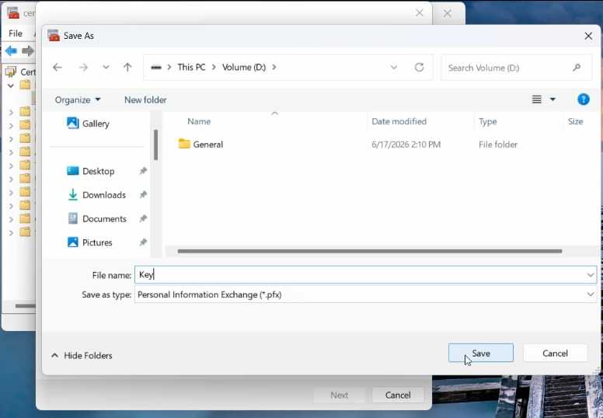Viewport: 603px width, 418px height.
Task: Click the drive icon in the address bar
Action: pyautogui.click(x=155, y=68)
